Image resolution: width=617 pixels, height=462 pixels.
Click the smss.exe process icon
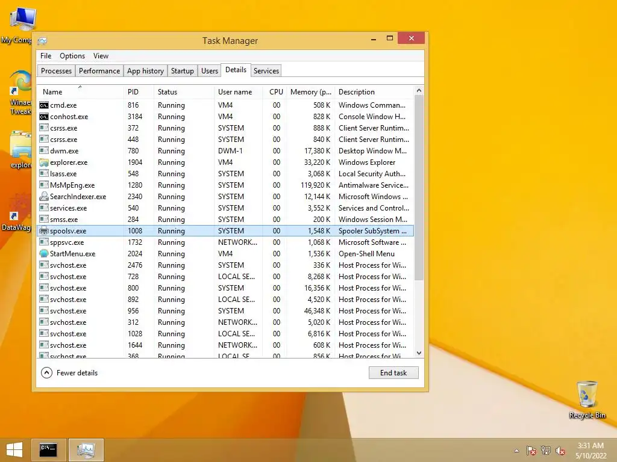(43, 219)
